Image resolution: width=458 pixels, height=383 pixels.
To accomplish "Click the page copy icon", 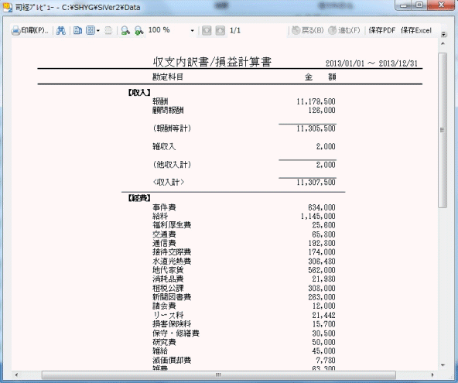I will pos(77,30).
